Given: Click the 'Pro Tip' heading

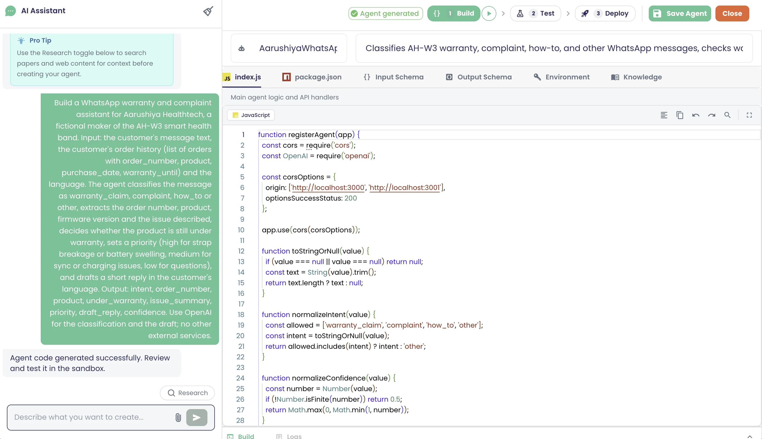Looking at the screenshot, I should tap(40, 40).
